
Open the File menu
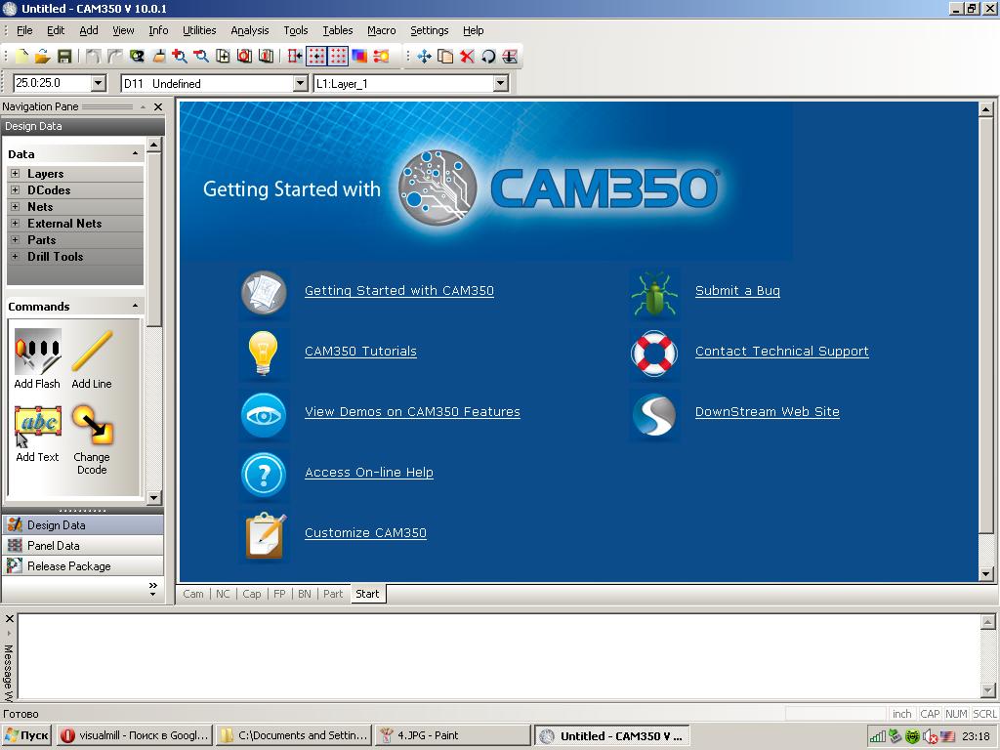[24, 30]
